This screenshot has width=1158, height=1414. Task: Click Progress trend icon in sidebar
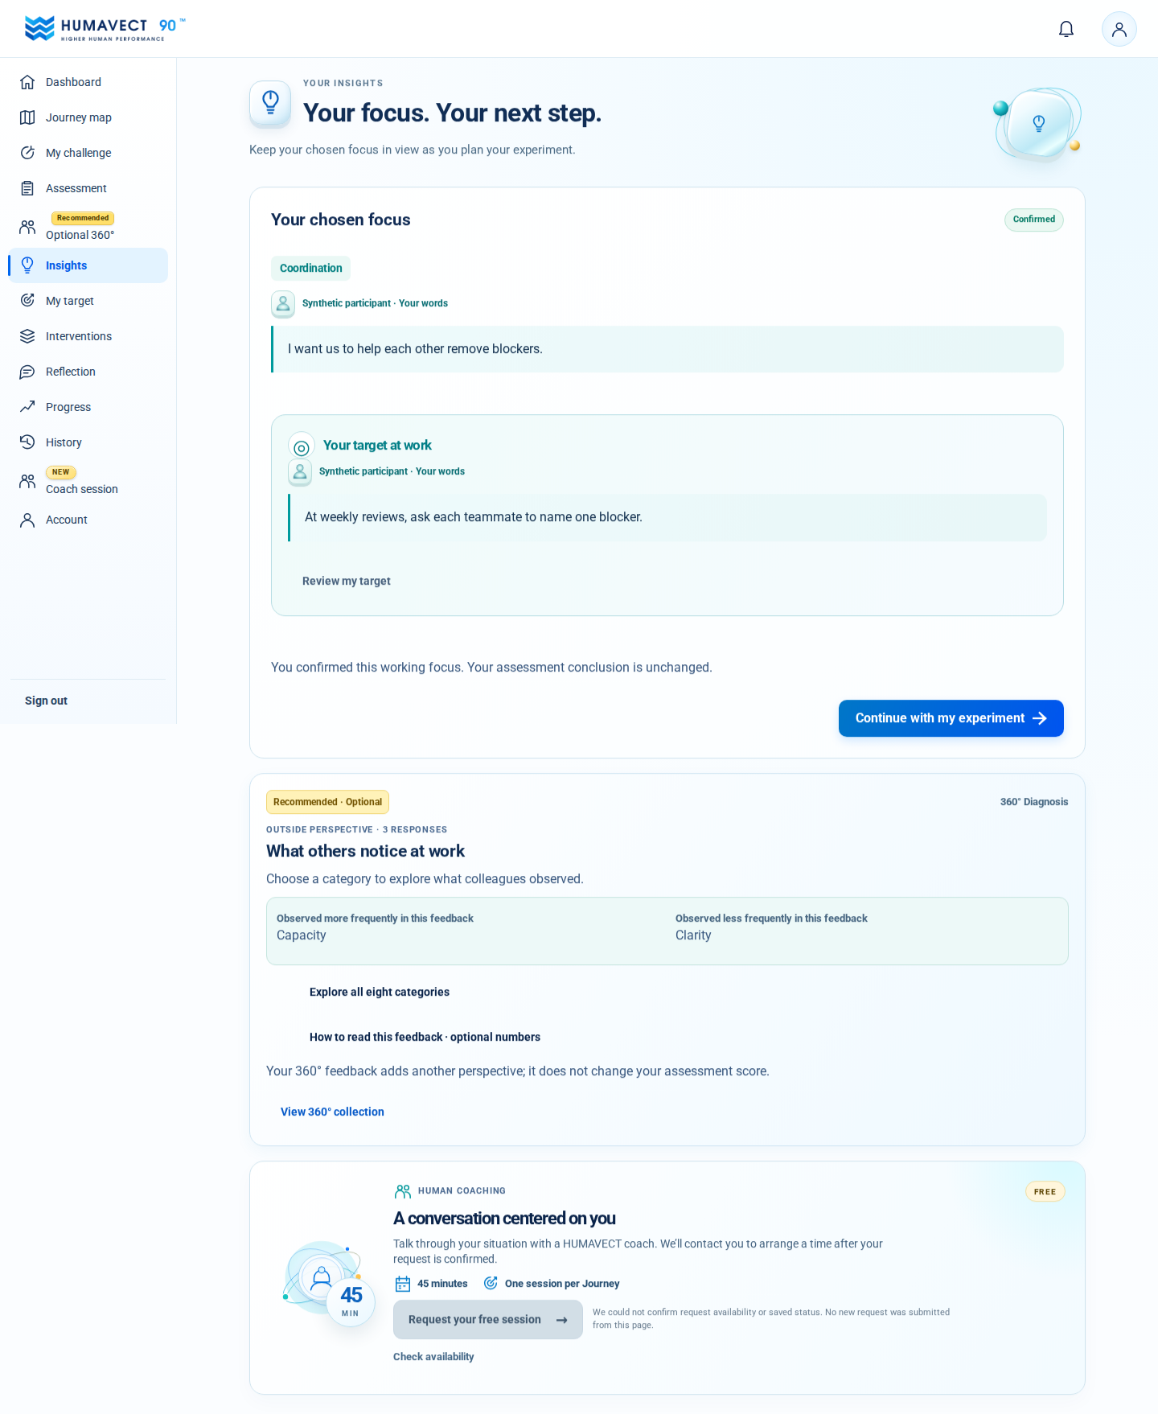tap(27, 407)
